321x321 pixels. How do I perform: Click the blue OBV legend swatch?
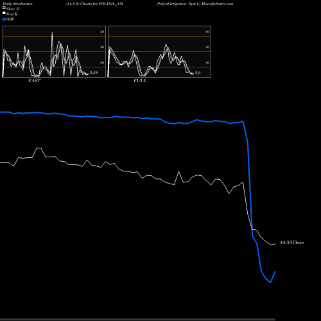[4, 19]
